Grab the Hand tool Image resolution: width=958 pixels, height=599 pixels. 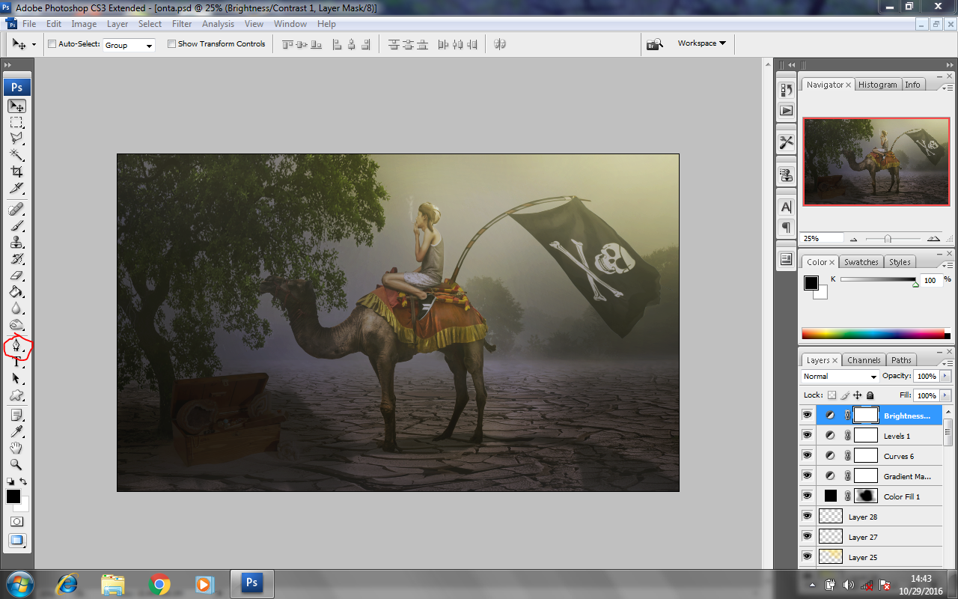[16, 448]
